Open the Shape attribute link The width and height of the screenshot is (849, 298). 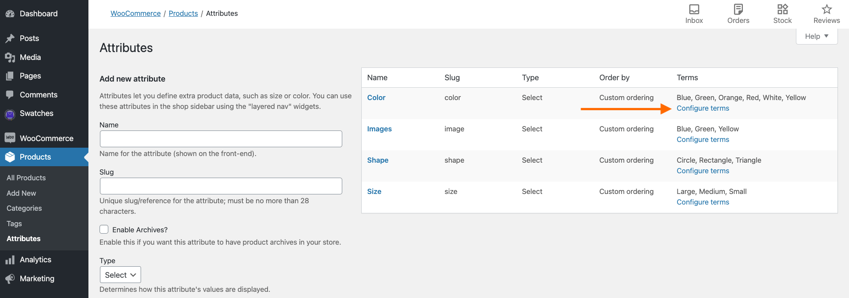point(378,160)
